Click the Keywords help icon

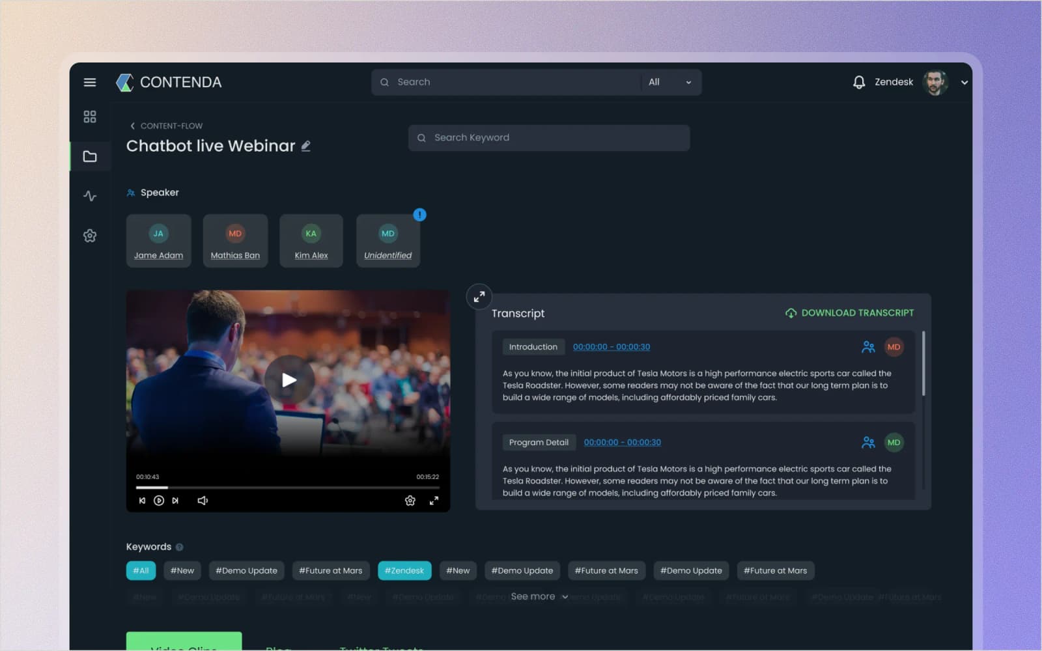click(179, 547)
